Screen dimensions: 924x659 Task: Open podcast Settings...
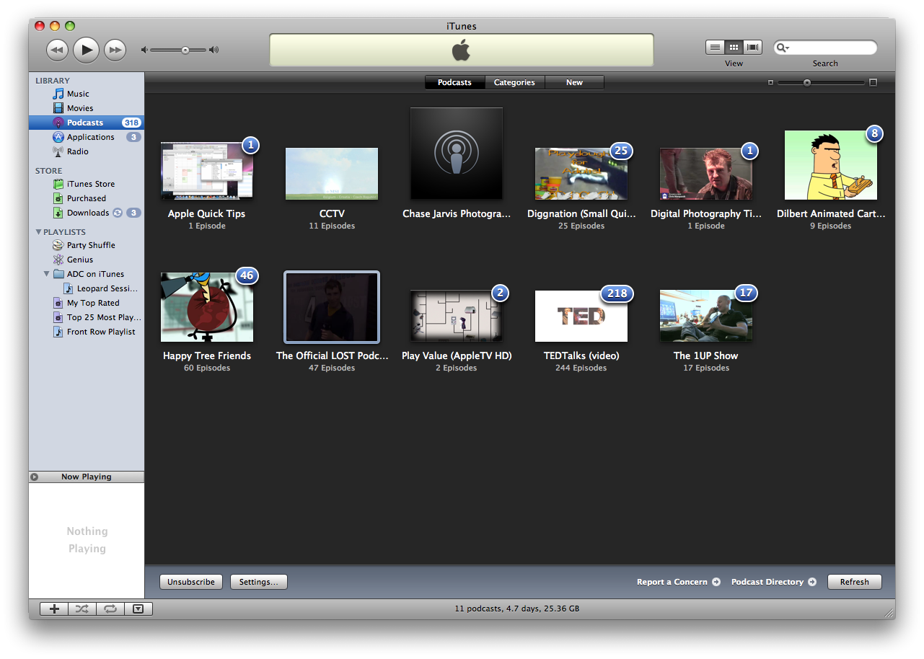(259, 582)
